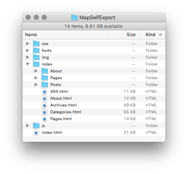Expand the Pages subfolder triangle

[x=36, y=78]
